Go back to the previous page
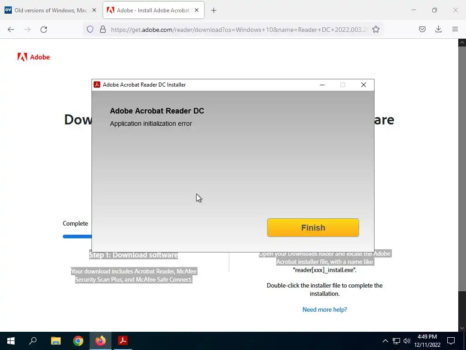 pos(11,29)
